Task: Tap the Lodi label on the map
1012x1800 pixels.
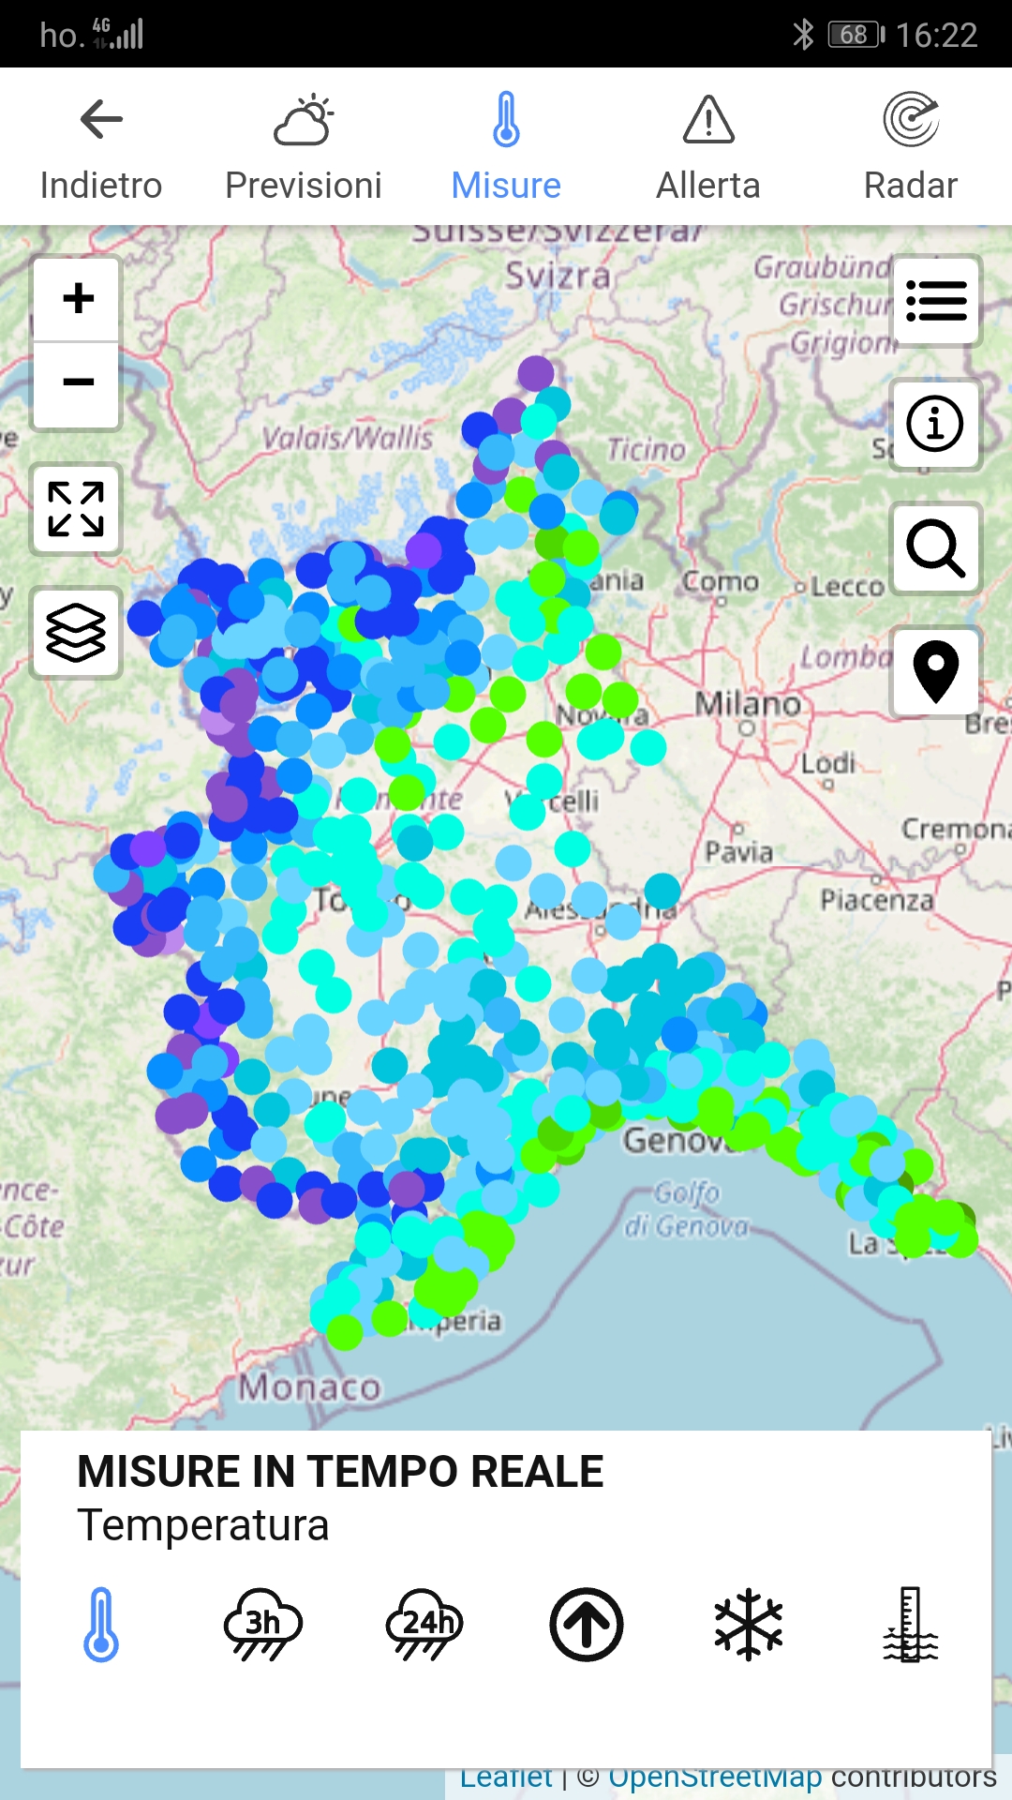Action: [828, 763]
